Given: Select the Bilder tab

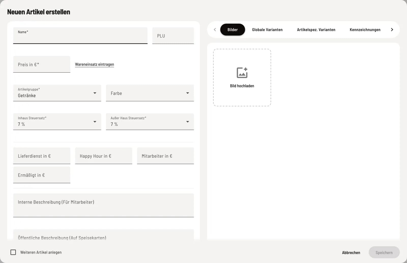Looking at the screenshot, I should (x=232, y=30).
